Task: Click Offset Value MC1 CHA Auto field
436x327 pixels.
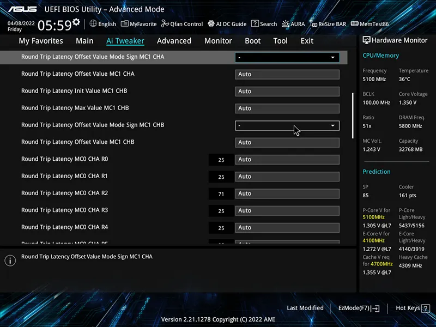Action: pyautogui.click(x=287, y=74)
